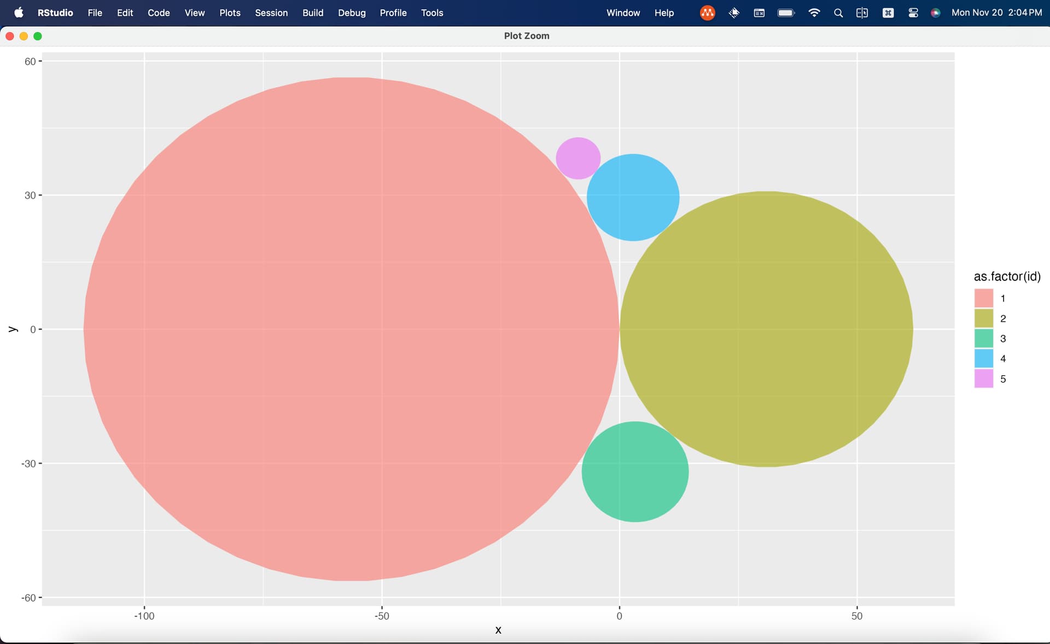The image size is (1050, 644).
Task: Click the green zoom window button
Action: click(x=38, y=36)
